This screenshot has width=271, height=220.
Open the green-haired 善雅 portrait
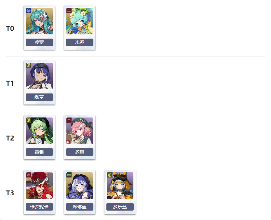[x=39, y=131]
